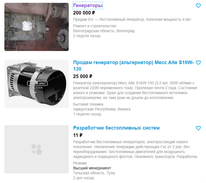Open the Генераторы listing title
The height and width of the screenshot is (183, 206).
point(88,5)
